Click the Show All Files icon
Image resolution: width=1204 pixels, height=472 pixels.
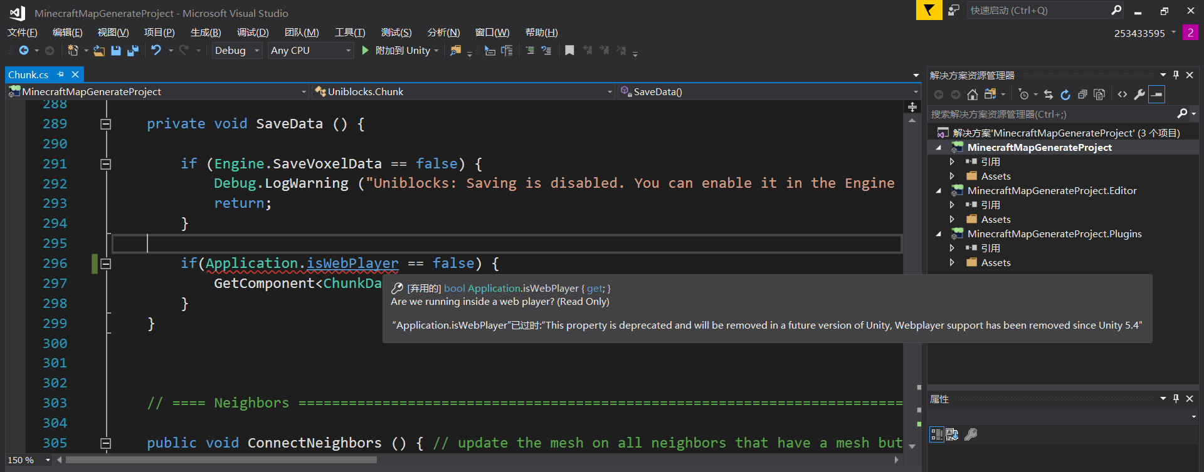[x=1099, y=95]
